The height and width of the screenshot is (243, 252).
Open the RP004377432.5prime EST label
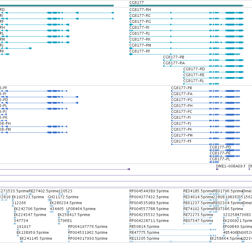click(149, 197)
